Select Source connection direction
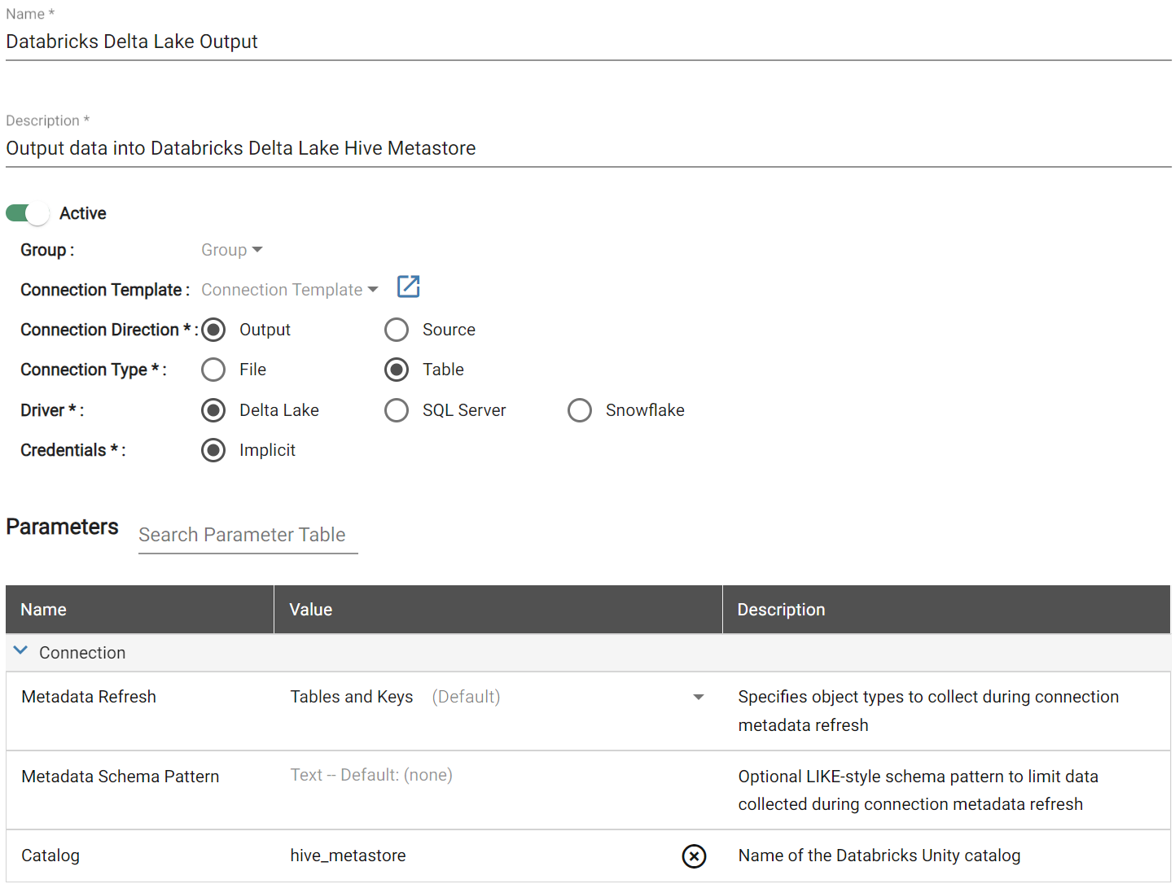Image resolution: width=1175 pixels, height=884 pixels. [397, 330]
